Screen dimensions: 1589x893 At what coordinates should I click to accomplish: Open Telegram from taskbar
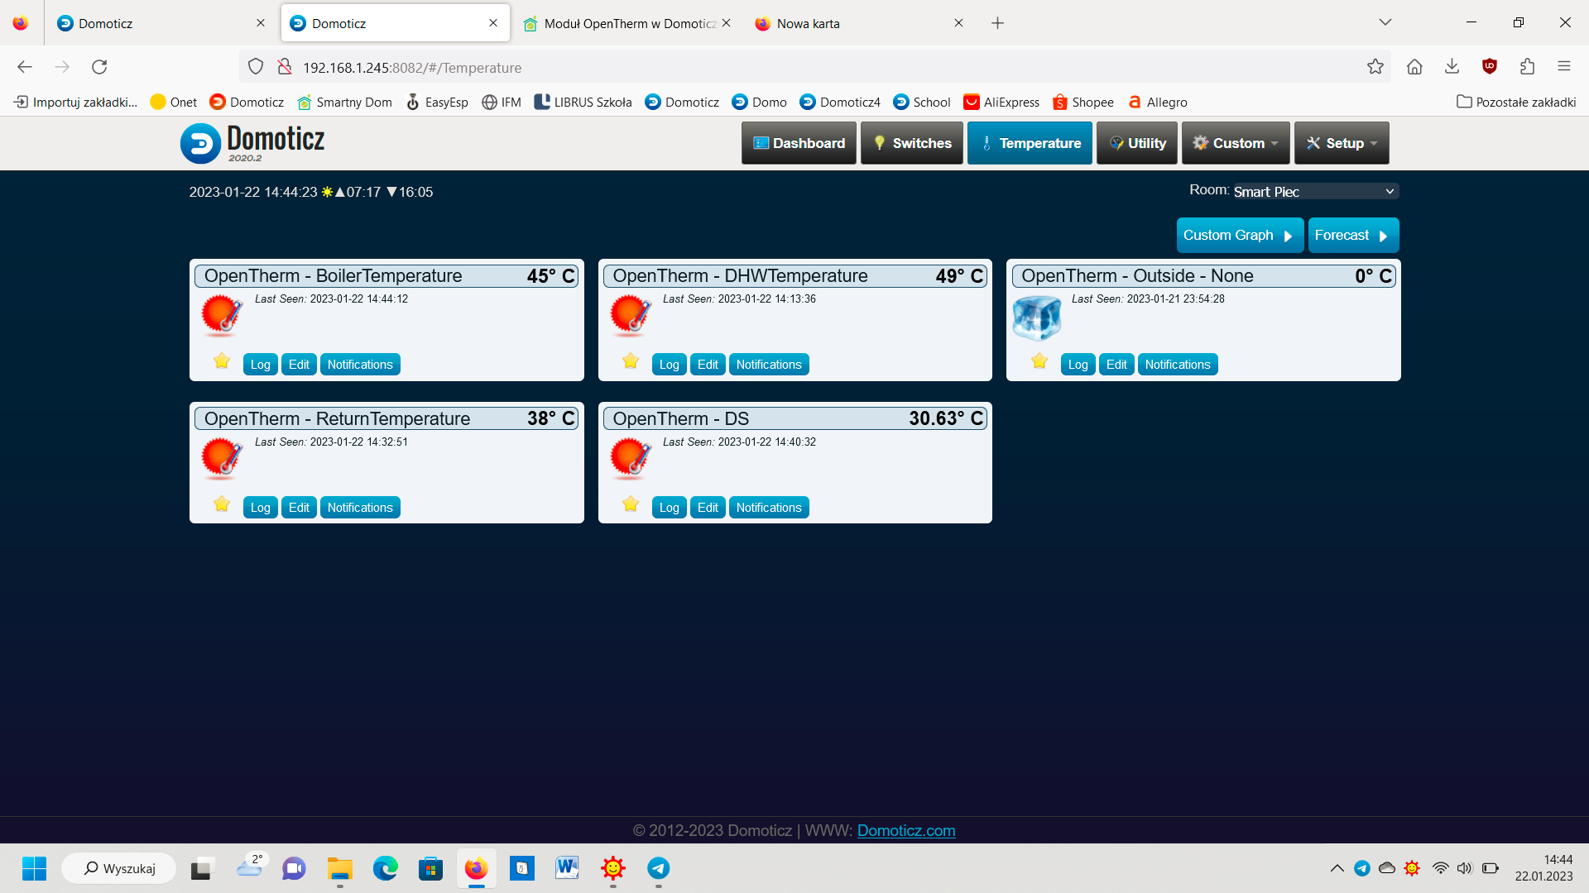tap(658, 868)
